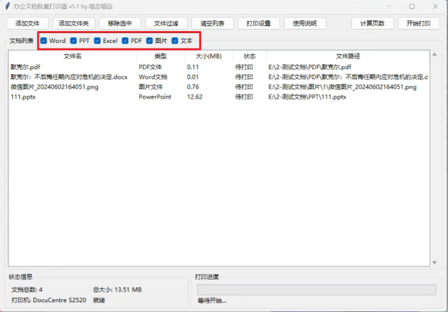
Task: Close the batch printer window
Action: [x=435, y=6]
